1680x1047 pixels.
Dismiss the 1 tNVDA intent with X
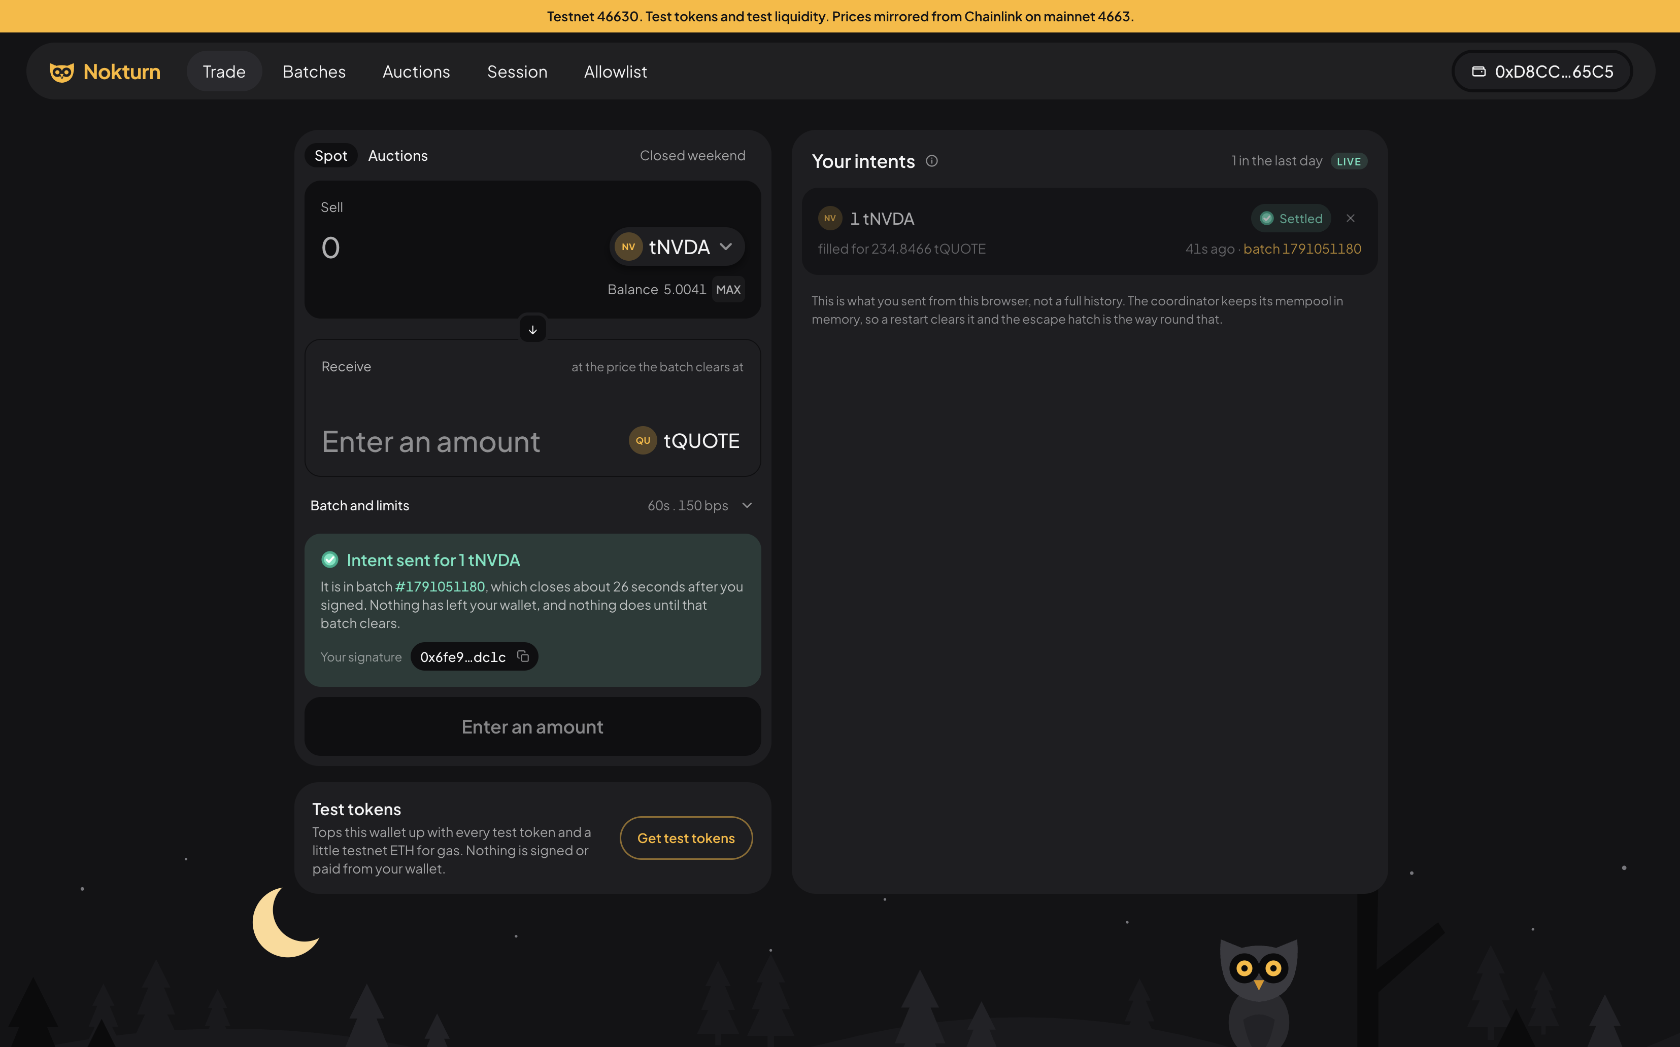coord(1350,218)
